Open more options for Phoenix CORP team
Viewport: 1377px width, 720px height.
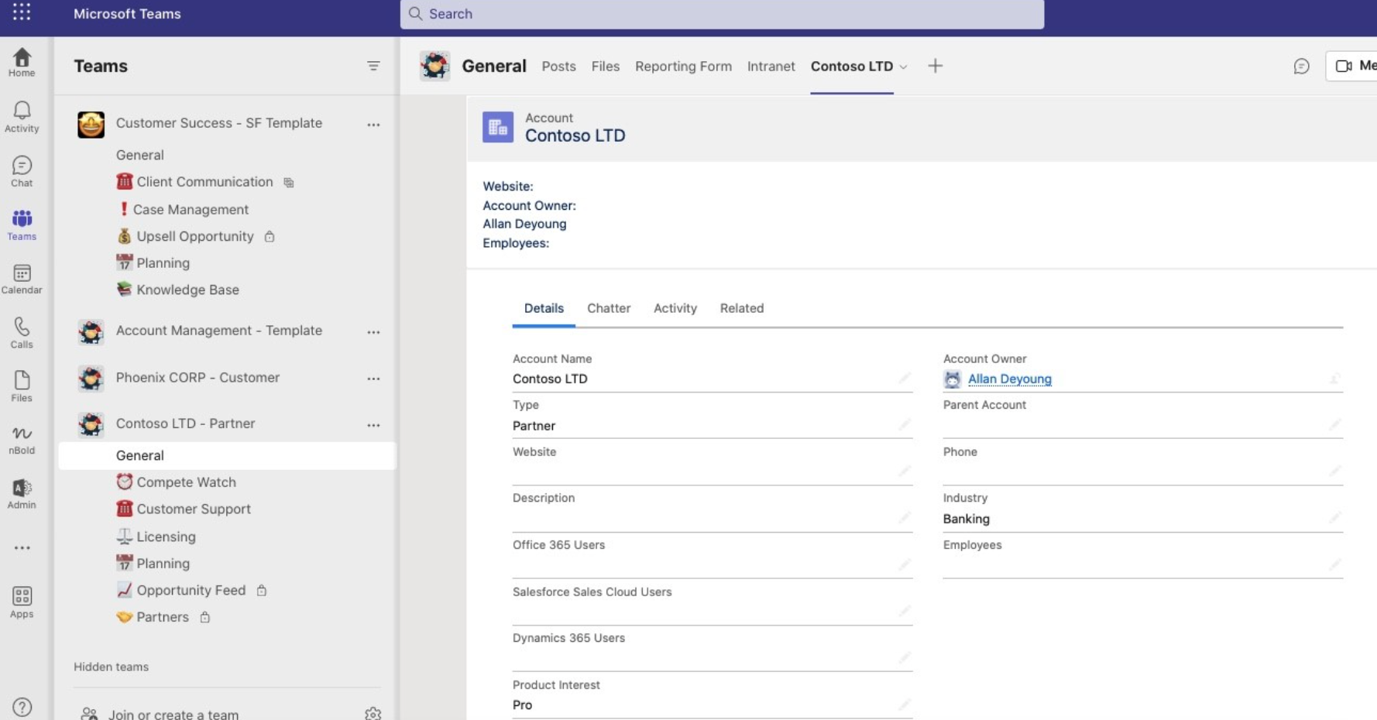click(373, 379)
